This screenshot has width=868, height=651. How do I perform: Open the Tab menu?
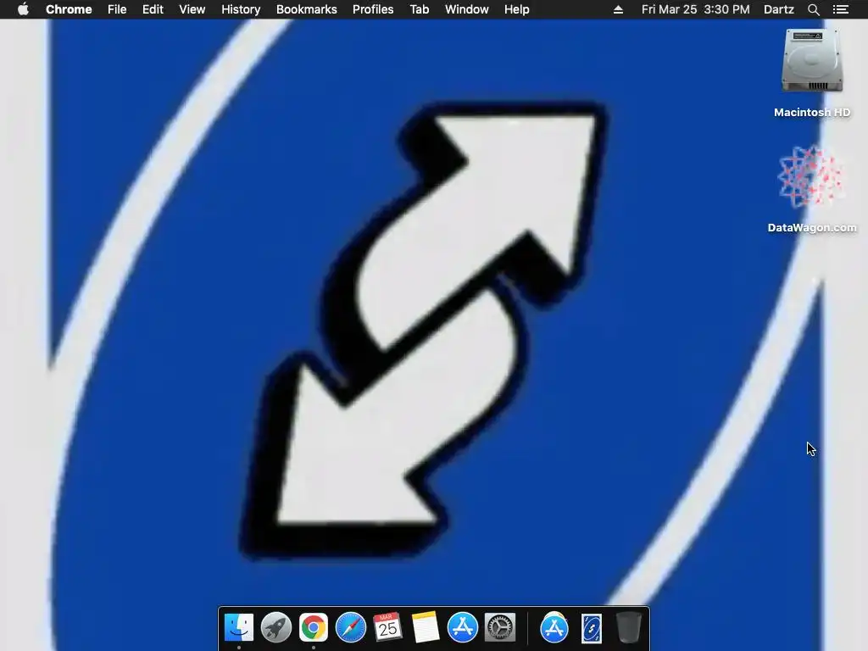pos(420,9)
